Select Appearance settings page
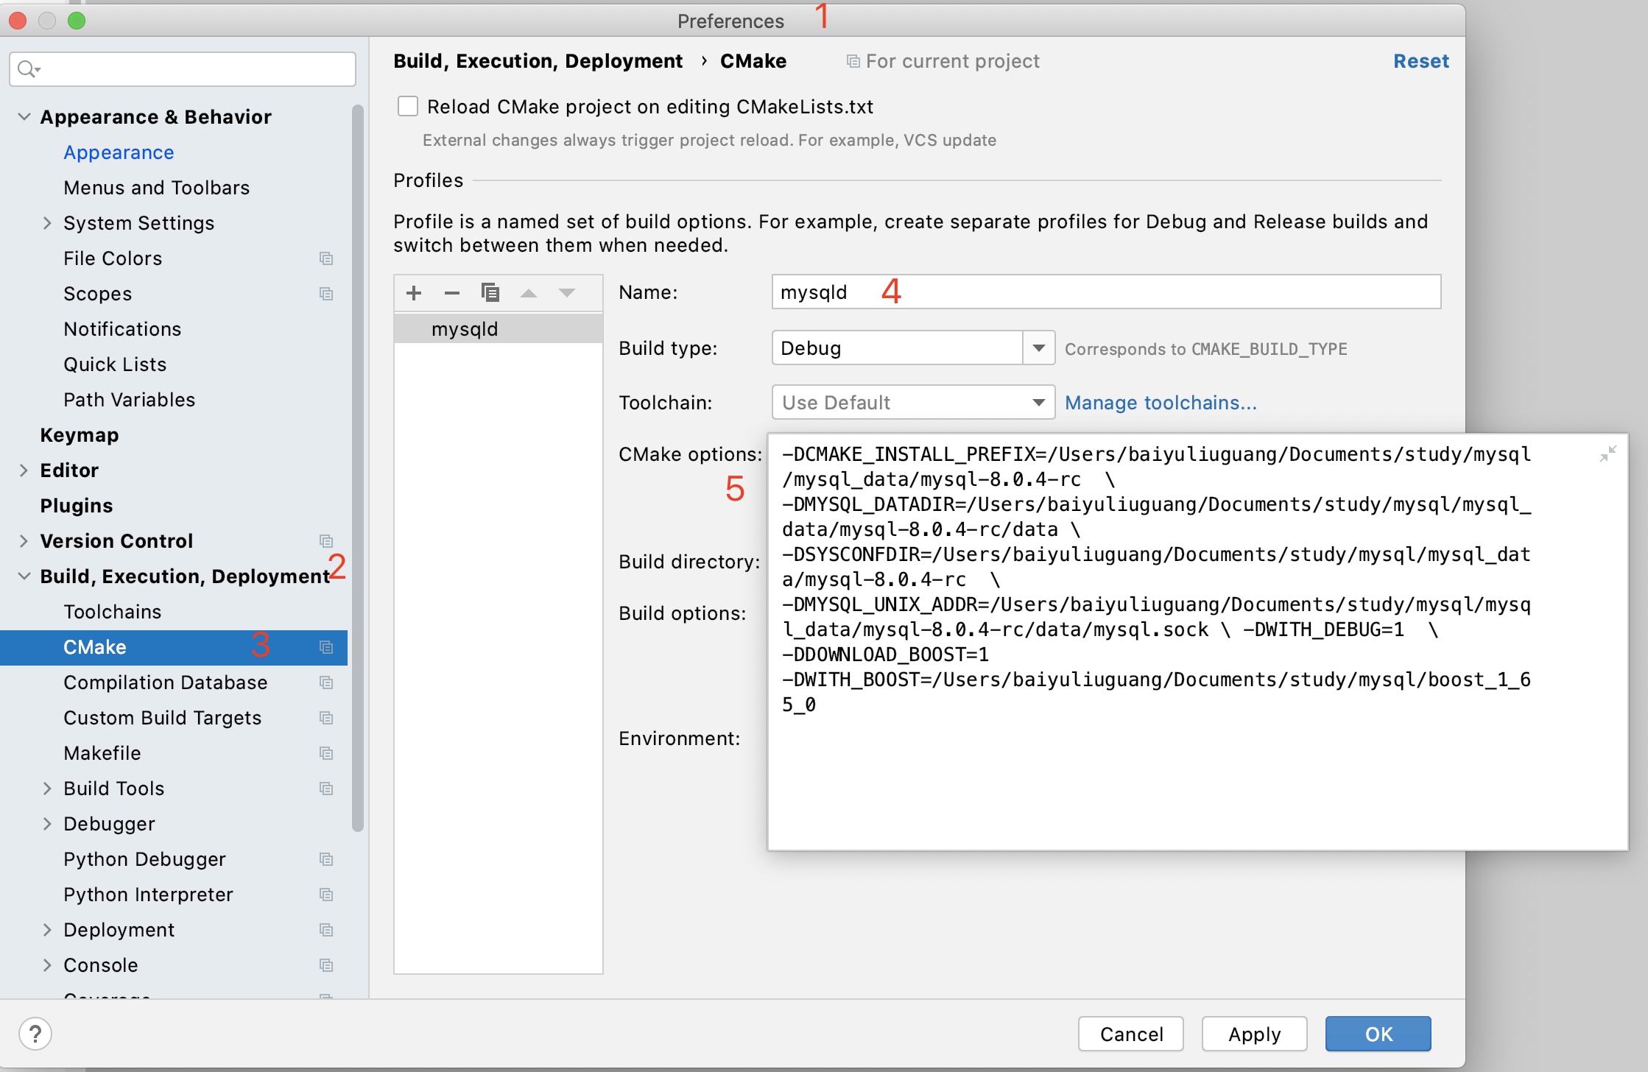1648x1072 pixels. click(x=119, y=152)
